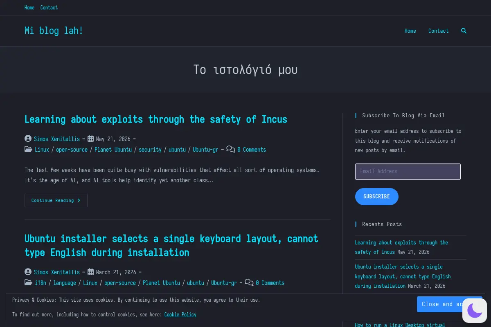Open Simos Xenitellis author link in Incus post
Screen dimensions: 491x327
pos(57,139)
